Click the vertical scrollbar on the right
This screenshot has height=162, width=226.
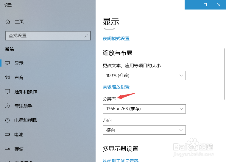pyautogui.click(x=224, y=74)
